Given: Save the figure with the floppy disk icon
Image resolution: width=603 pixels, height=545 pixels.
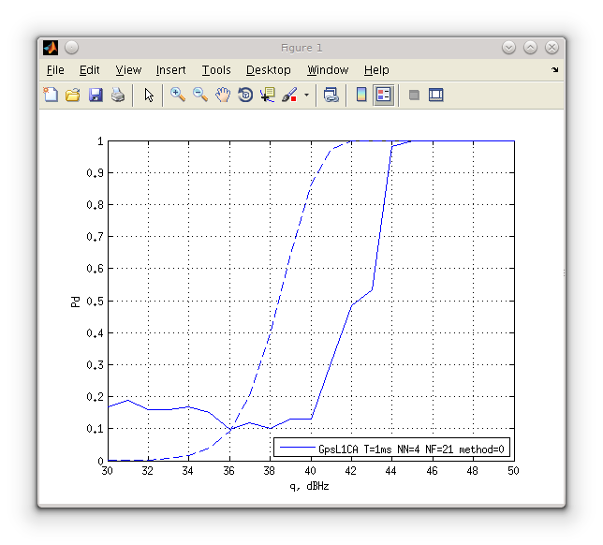Looking at the screenshot, I should [x=95, y=95].
